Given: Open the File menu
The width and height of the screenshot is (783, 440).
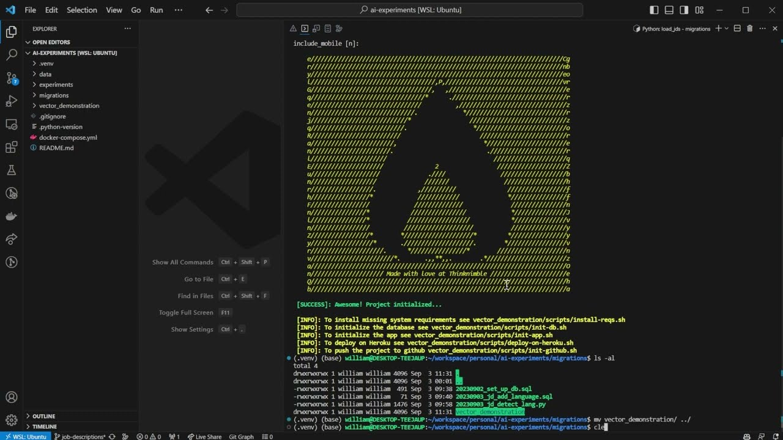Looking at the screenshot, I should [30, 10].
